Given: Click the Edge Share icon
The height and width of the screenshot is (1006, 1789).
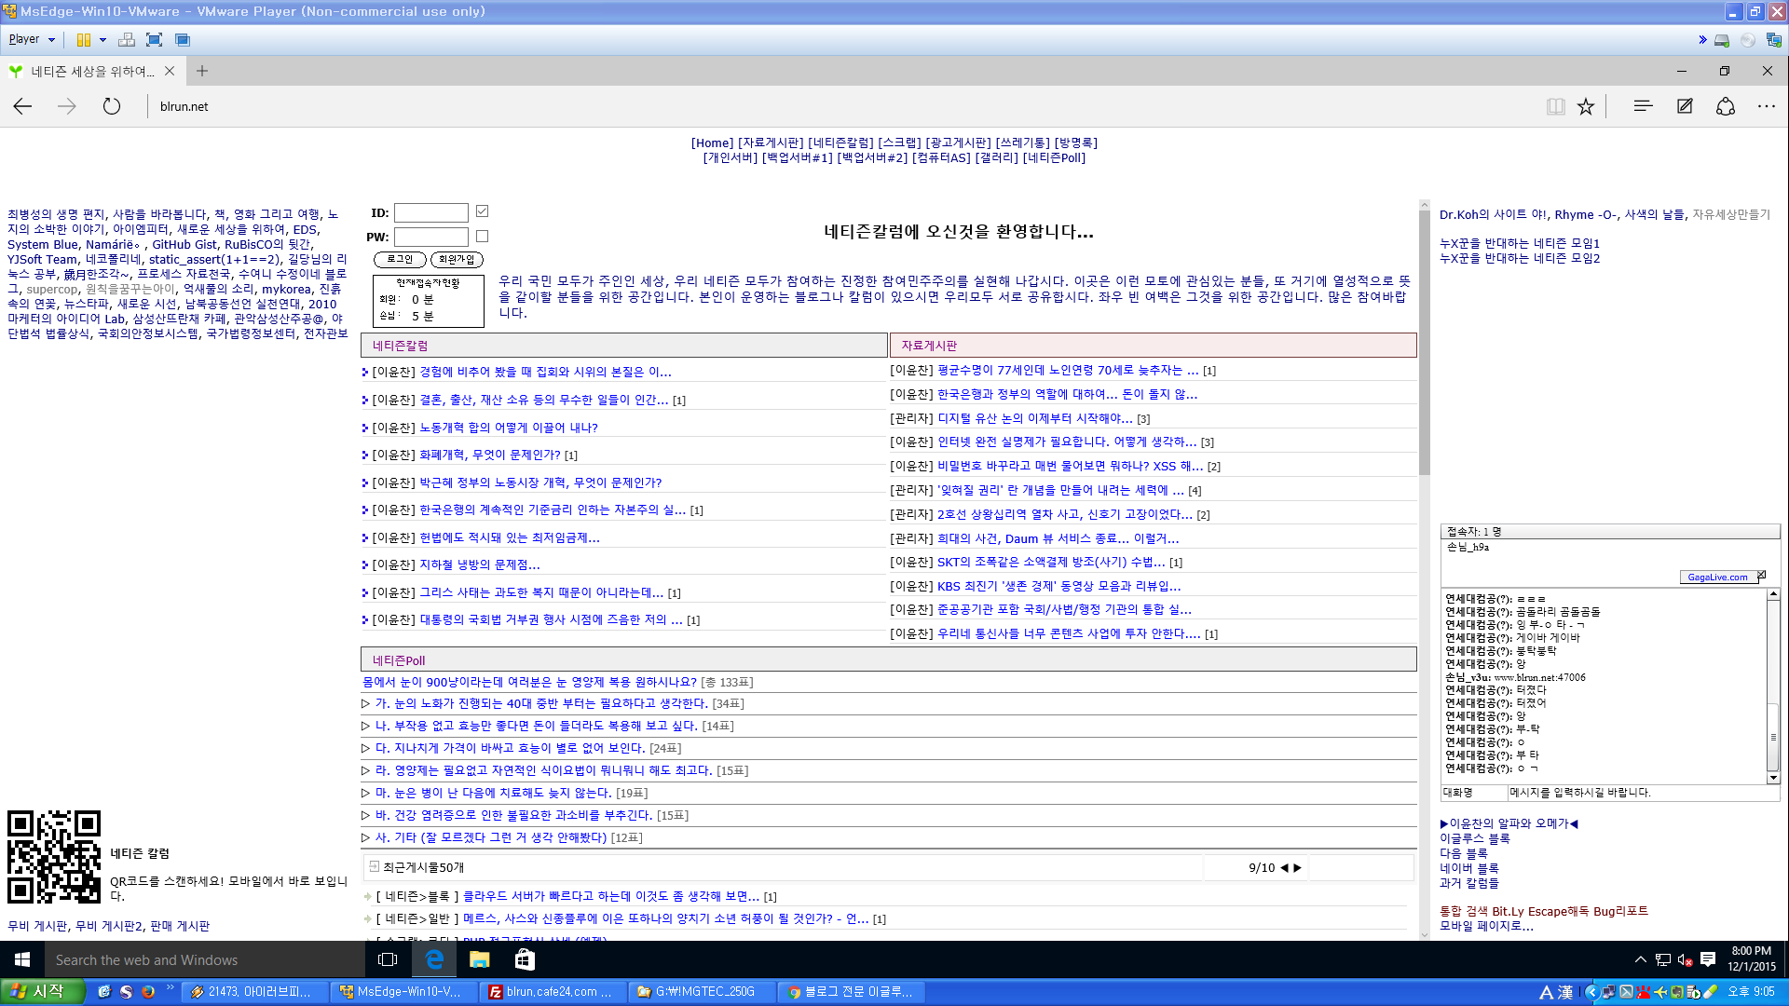Looking at the screenshot, I should (x=1726, y=106).
